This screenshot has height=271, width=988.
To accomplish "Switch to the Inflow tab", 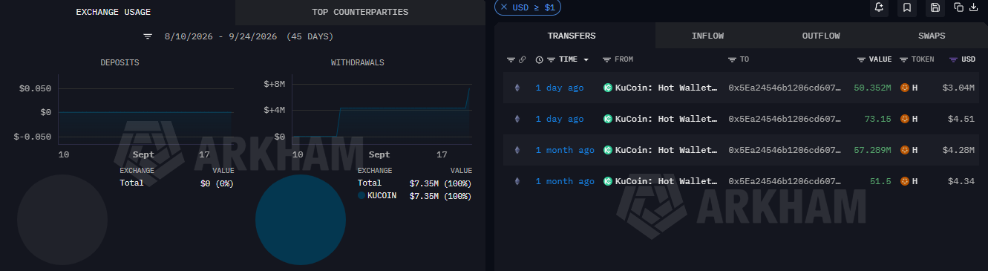I will (707, 36).
